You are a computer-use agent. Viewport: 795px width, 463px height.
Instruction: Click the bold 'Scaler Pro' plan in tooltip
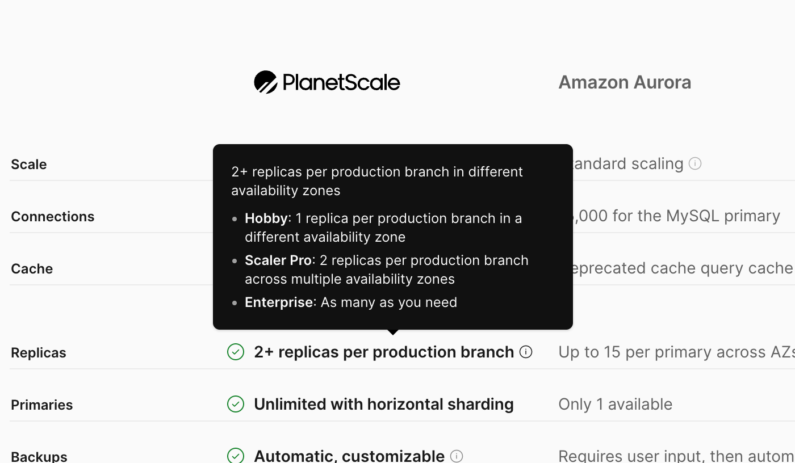point(278,260)
